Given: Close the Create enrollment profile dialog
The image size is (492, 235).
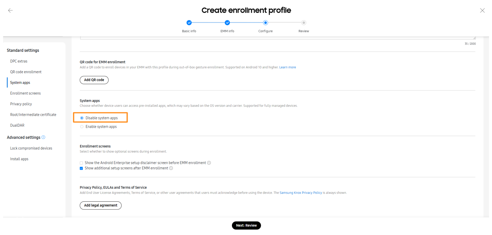Looking at the screenshot, I should pyautogui.click(x=482, y=10).
